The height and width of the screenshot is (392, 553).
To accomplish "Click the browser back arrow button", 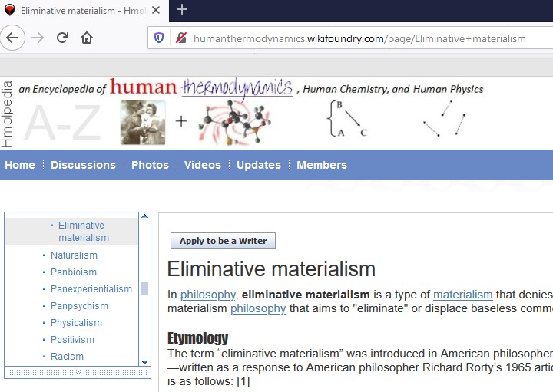I will [x=14, y=38].
